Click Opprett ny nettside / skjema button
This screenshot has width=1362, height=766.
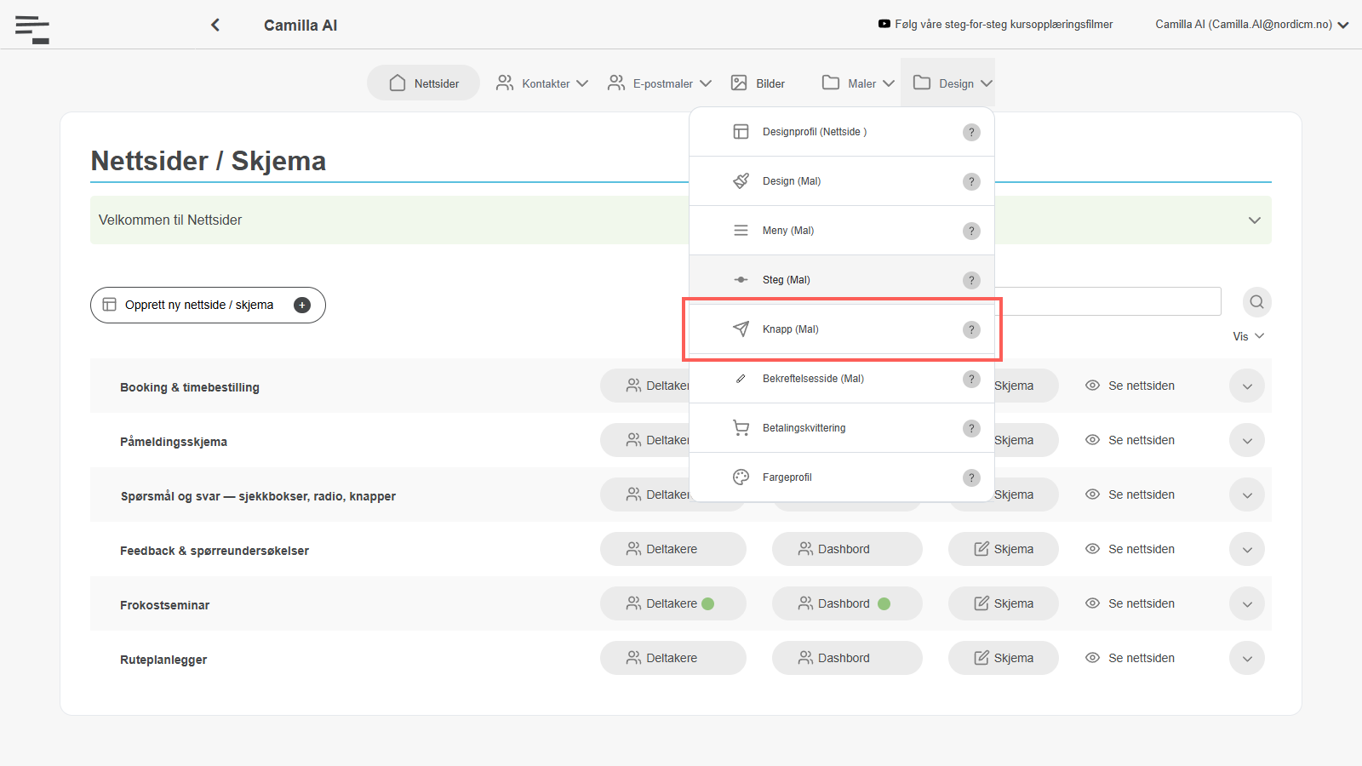(208, 305)
